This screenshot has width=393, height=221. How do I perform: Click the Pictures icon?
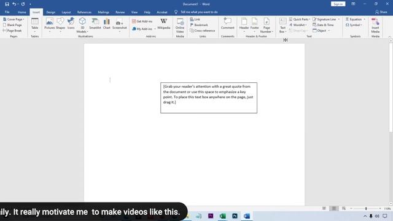(x=49, y=25)
